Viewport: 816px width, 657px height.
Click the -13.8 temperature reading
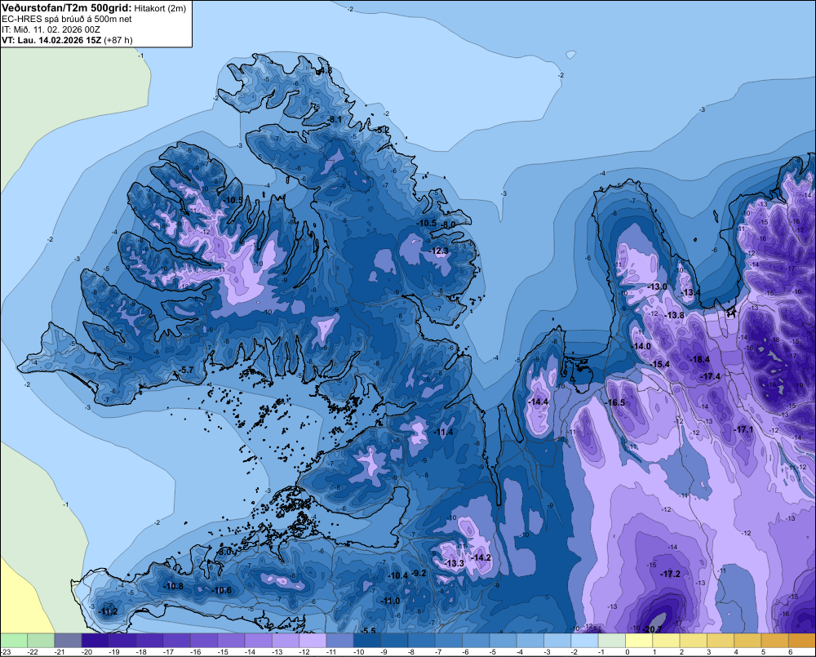[x=675, y=315]
